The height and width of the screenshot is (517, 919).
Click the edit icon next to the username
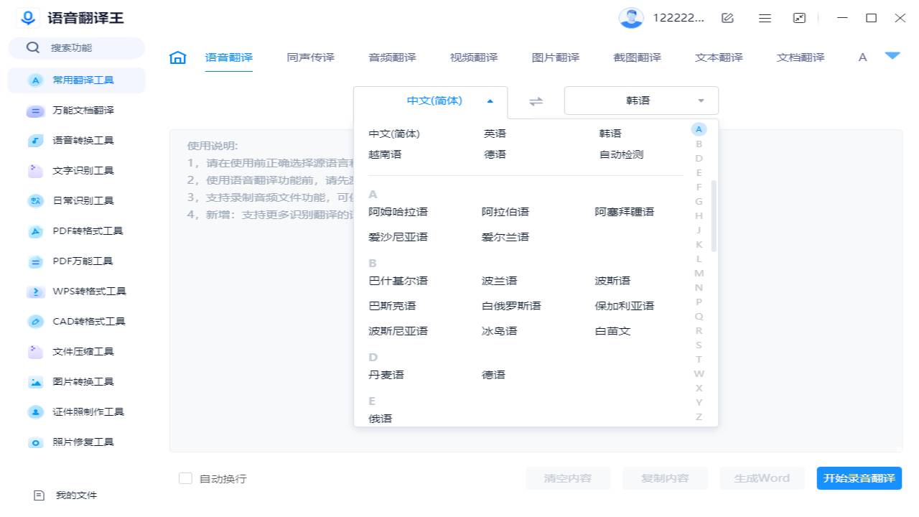coord(727,18)
